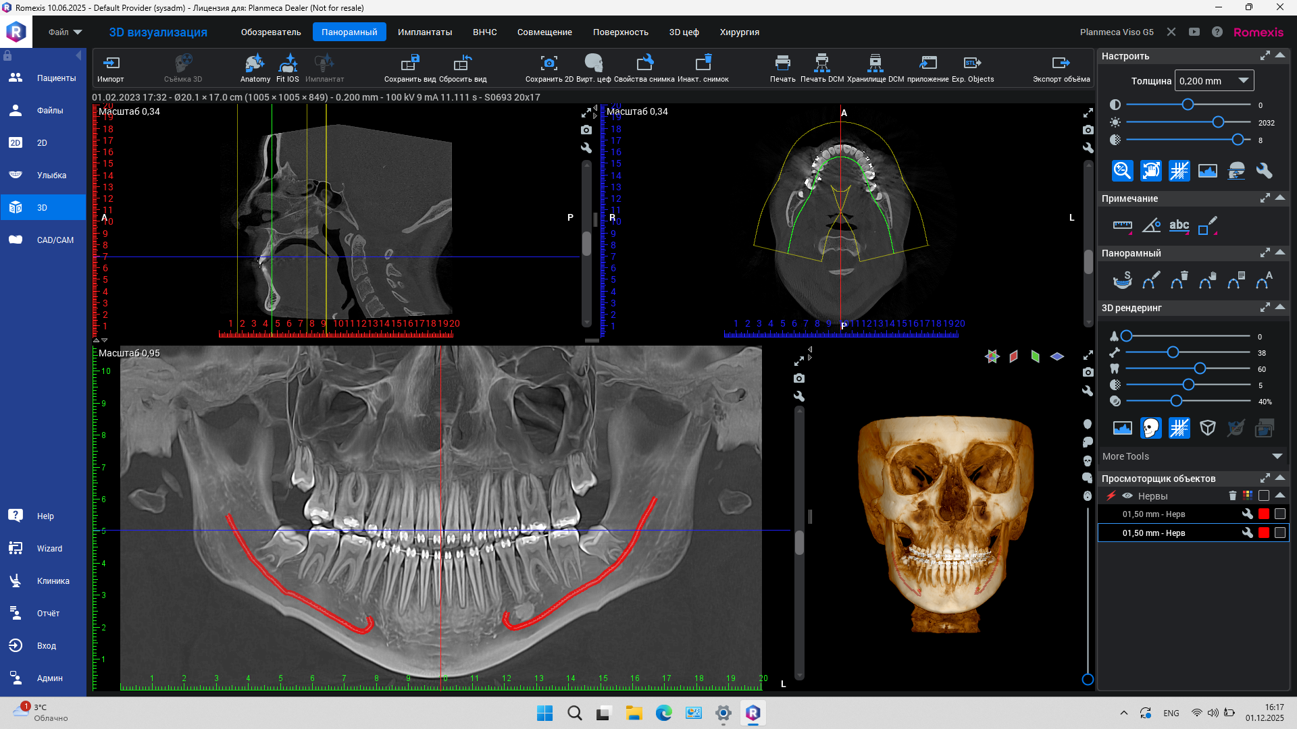Click camera snapshot icon in sagittal view
This screenshot has height=729, width=1297.
click(586, 130)
